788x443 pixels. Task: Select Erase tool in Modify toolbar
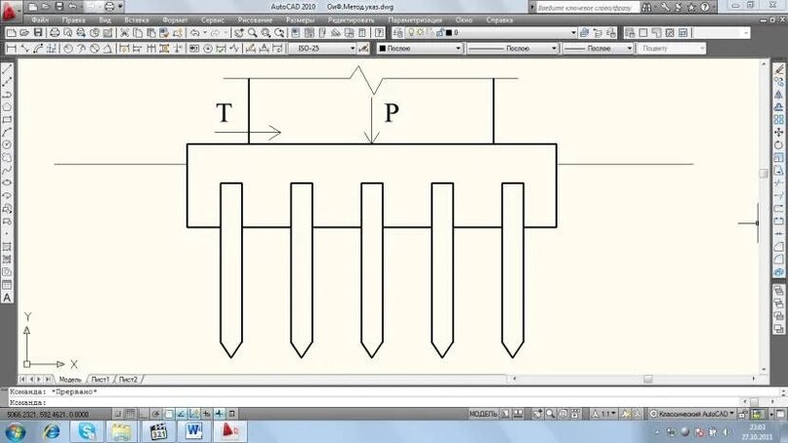pyautogui.click(x=778, y=69)
